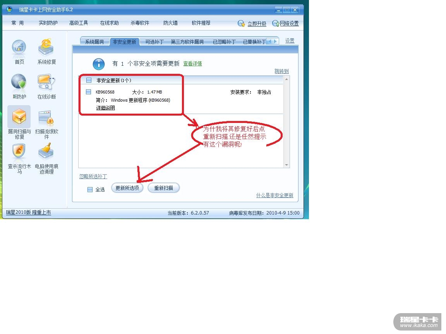Screen dimensions: 446x334
Task: Click the 网络设置 link text
Action: (x=289, y=24)
